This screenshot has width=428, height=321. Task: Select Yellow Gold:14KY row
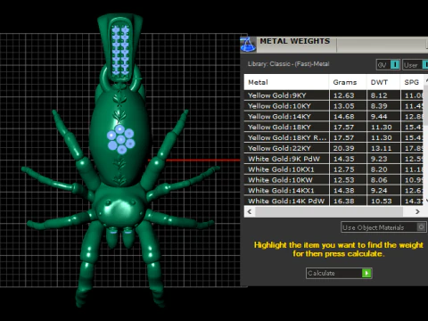coord(333,117)
